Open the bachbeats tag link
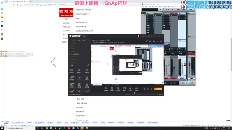The width and height of the screenshot is (232, 130). [x=86, y=122]
